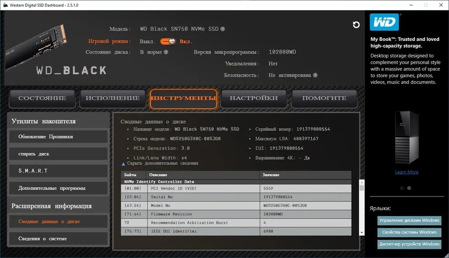This screenshot has width=449, height=258.
Task: Click the refresh icon at top right
Action: 356,25
